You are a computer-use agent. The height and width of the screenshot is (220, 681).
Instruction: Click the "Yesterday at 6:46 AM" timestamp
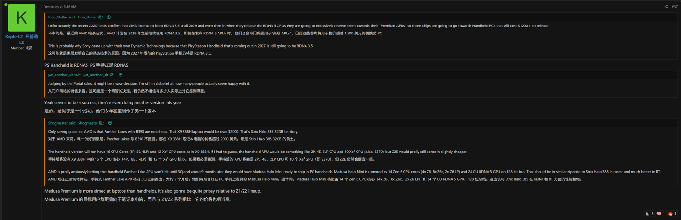[60, 7]
